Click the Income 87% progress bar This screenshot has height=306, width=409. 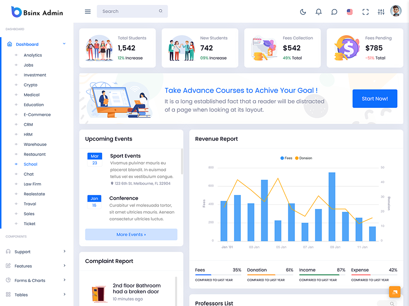point(322,275)
